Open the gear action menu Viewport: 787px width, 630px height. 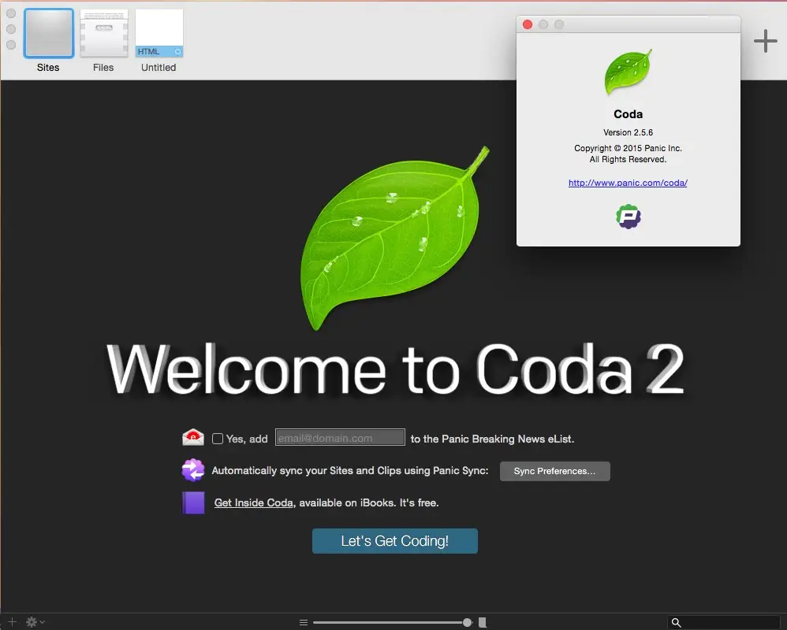pyautogui.click(x=35, y=622)
